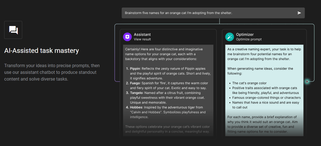321x146 pixels.
Task: Click 'When generating name ideas' line
Action: (x=260, y=71)
